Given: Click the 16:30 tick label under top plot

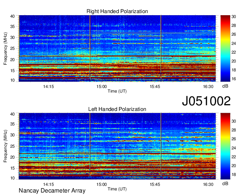Looking at the screenshot, I should (208, 87).
